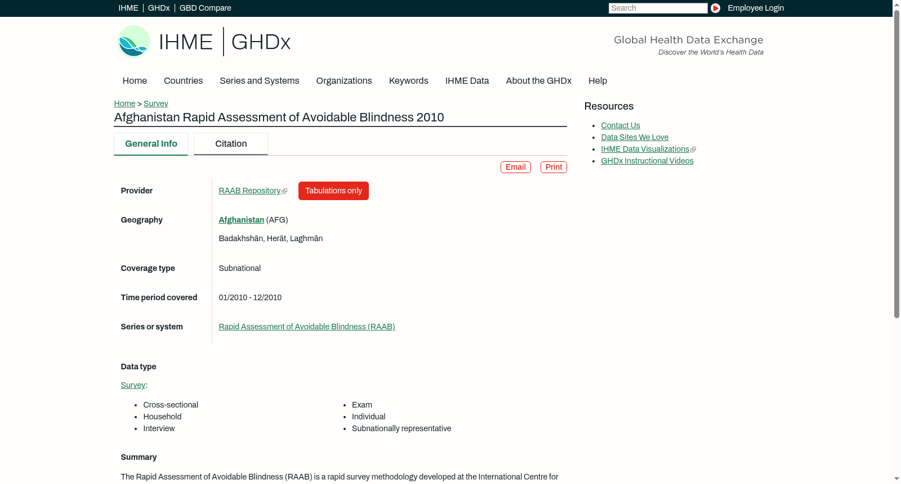901x484 pixels.
Task: Click the IHME leaf logo
Action: (x=133, y=42)
